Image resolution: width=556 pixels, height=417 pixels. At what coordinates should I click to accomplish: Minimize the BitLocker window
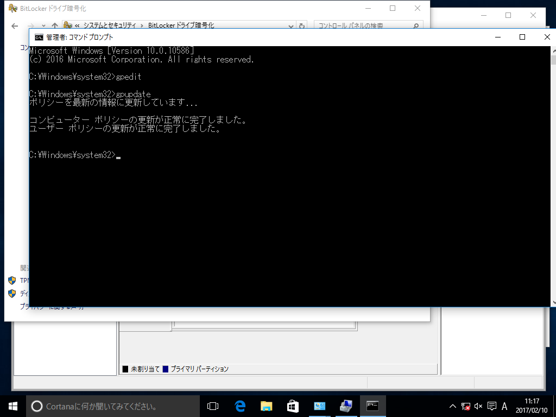[x=368, y=8]
